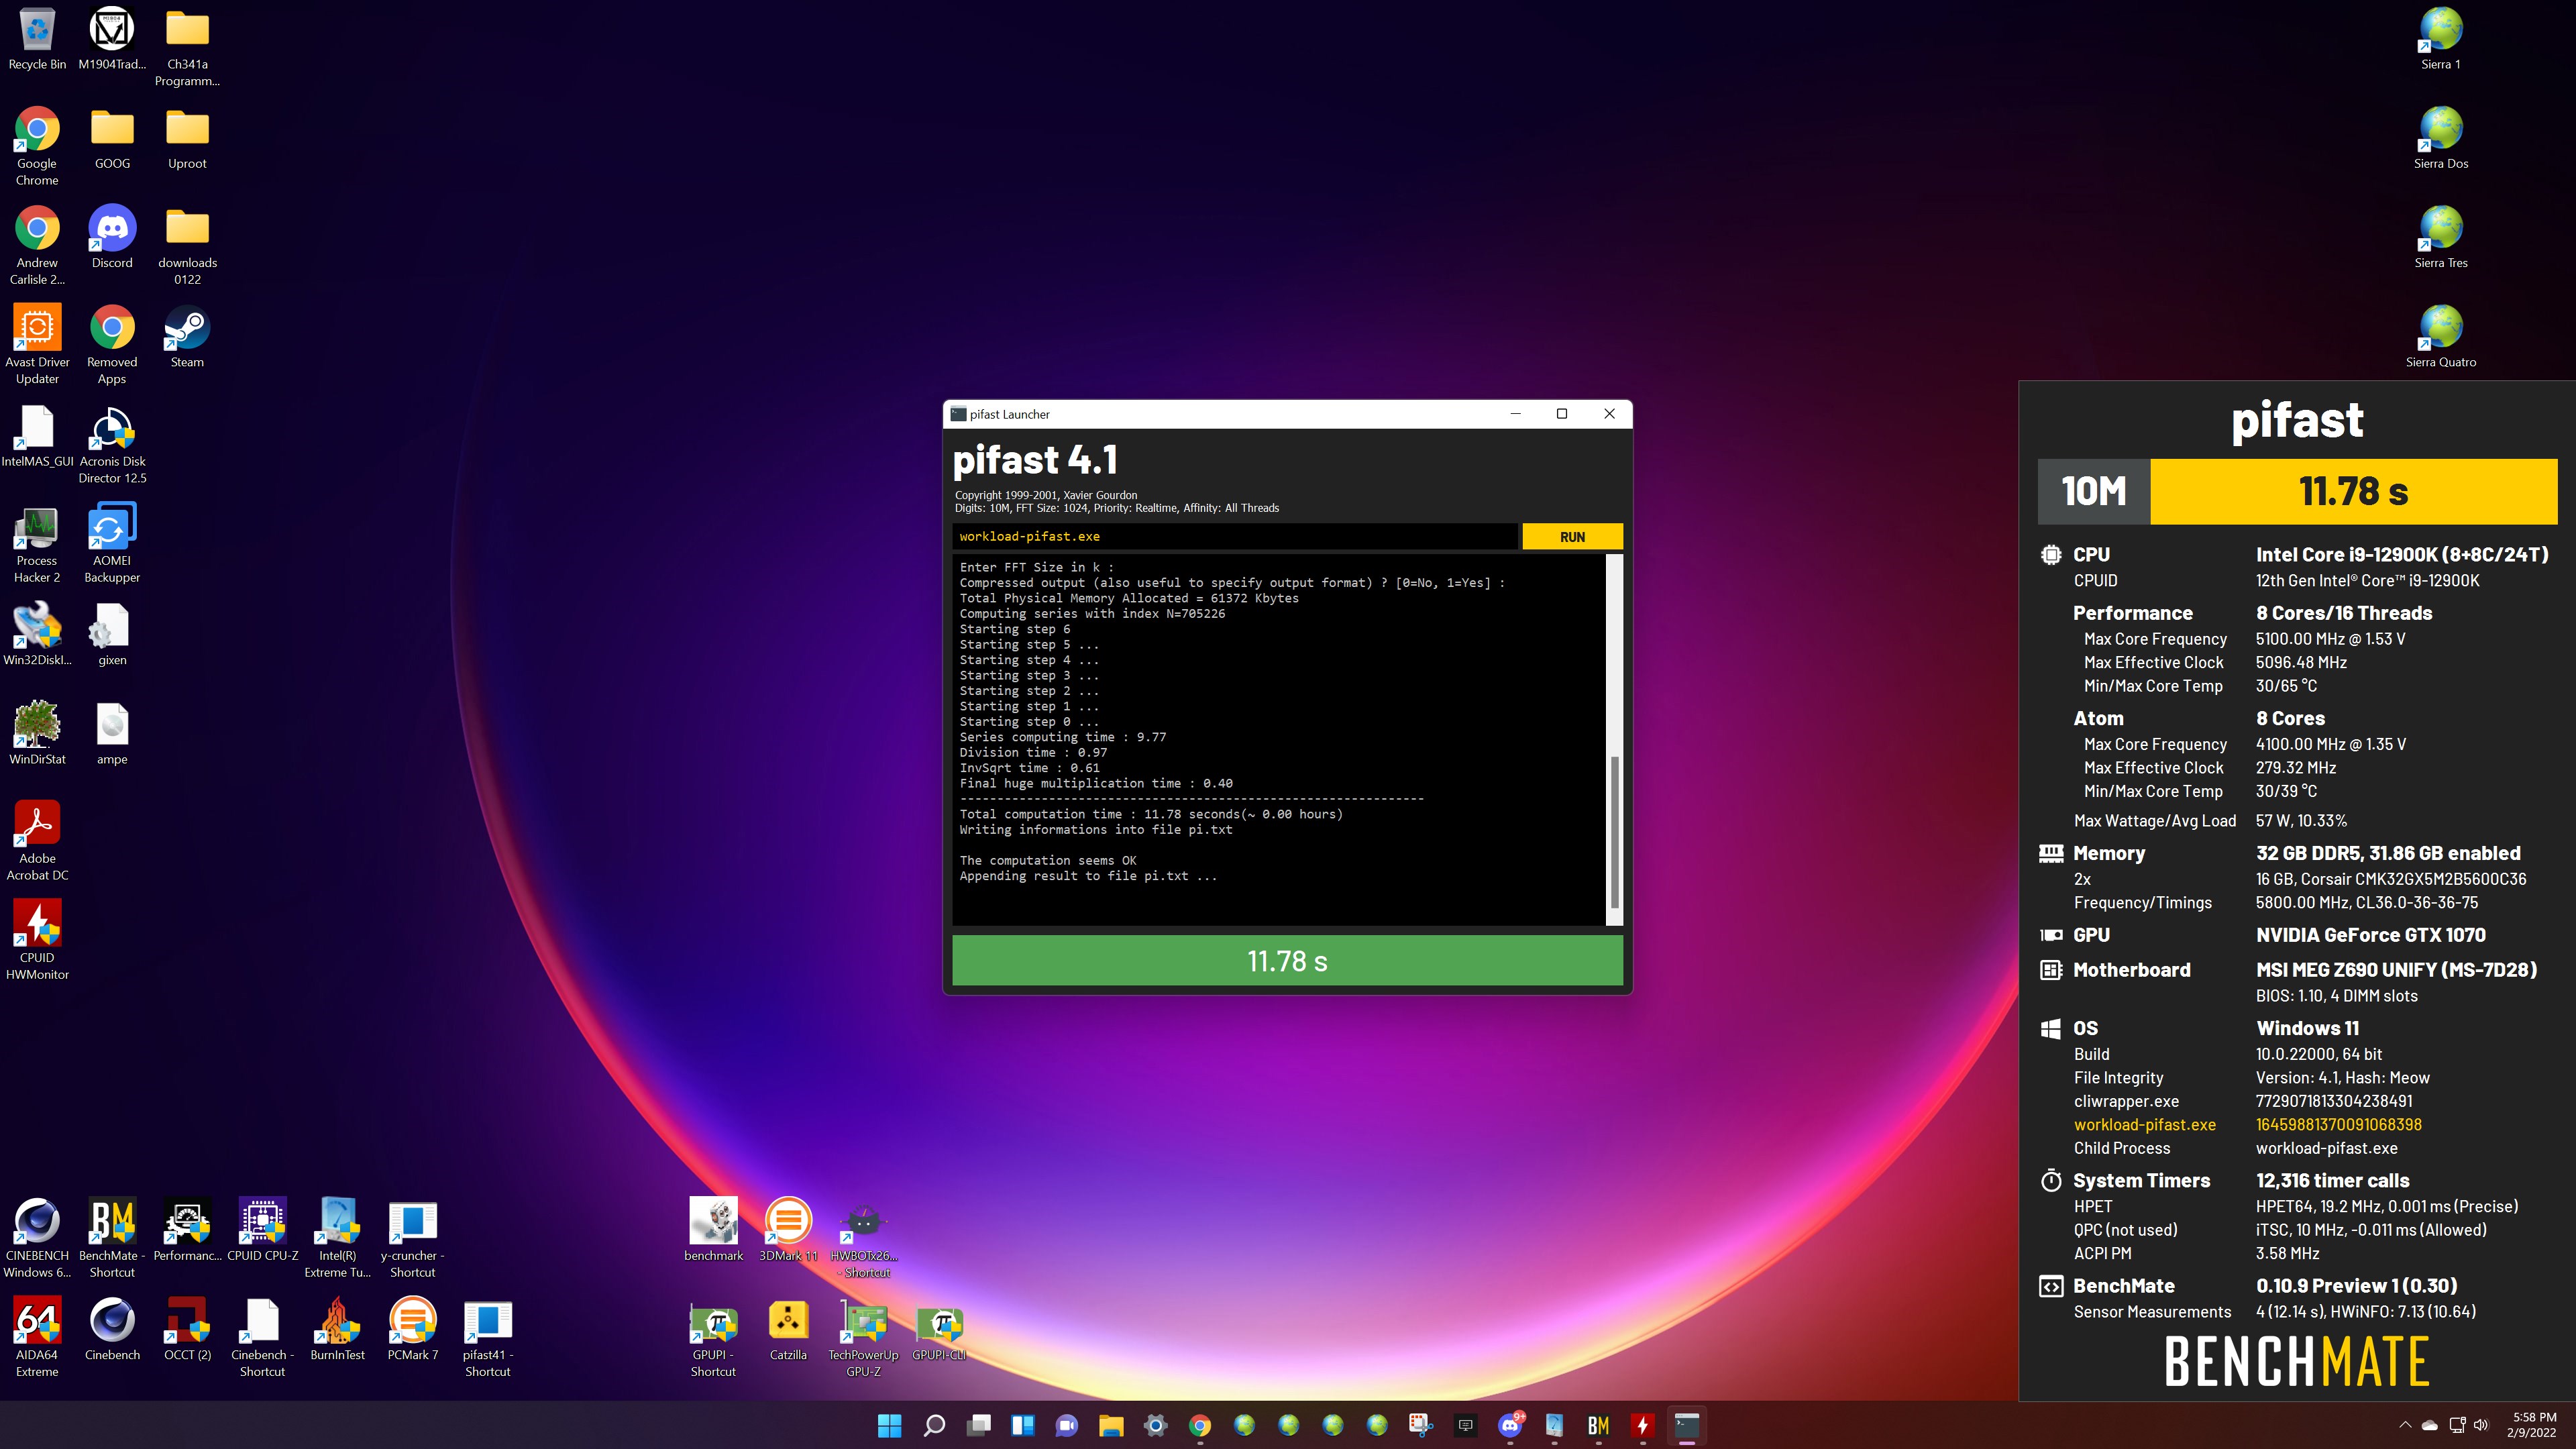Launch the Discord desktop shortcut
Viewport: 2576px width, 1449px height.
tap(112, 237)
